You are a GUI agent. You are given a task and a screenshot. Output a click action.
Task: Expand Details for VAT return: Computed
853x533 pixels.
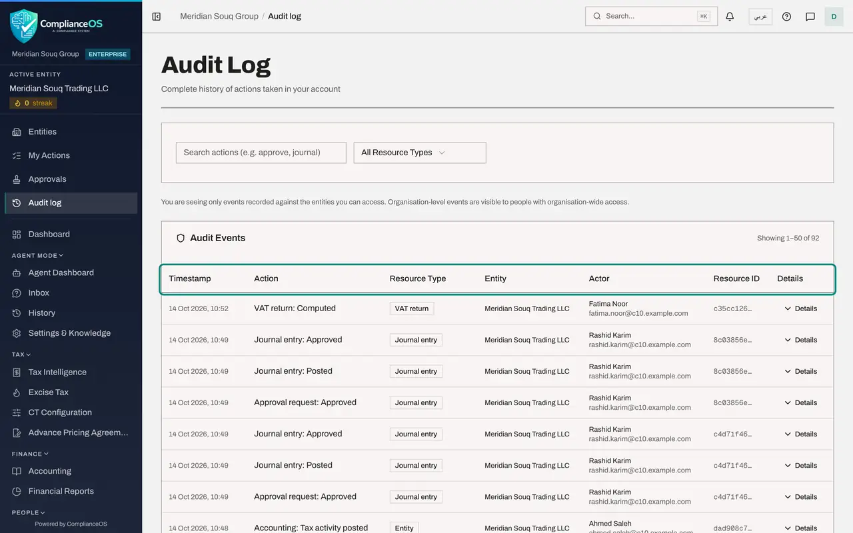click(x=800, y=308)
